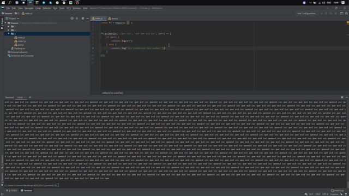
Task: Click the Search Everywhere magnifier icon
Action: tap(346, 13)
